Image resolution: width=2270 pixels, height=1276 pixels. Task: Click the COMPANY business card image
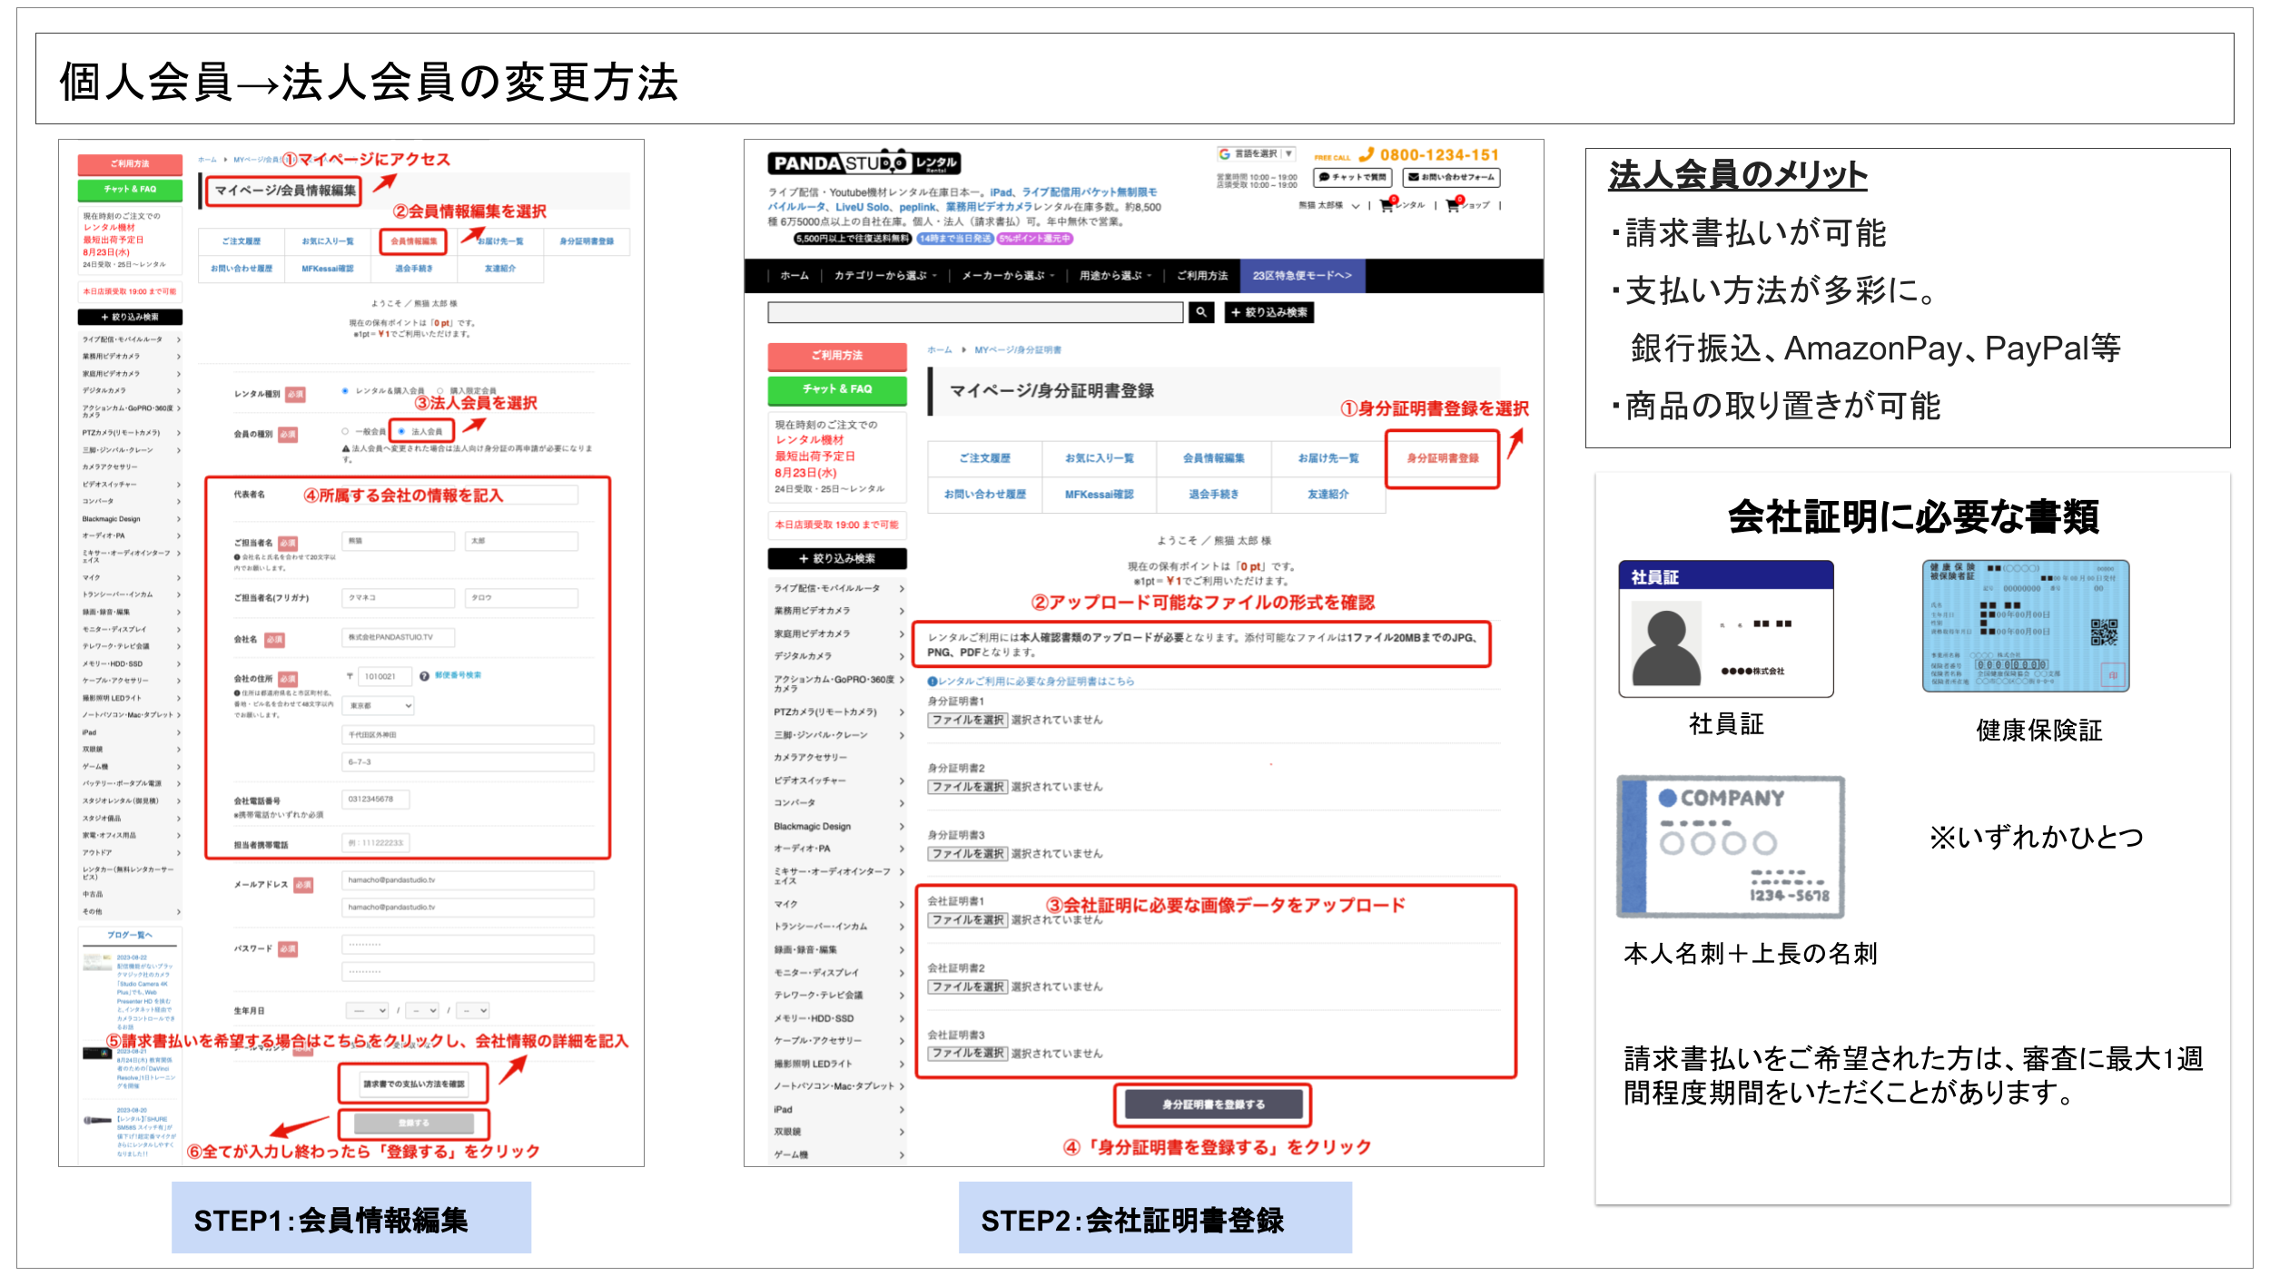pos(1731,847)
